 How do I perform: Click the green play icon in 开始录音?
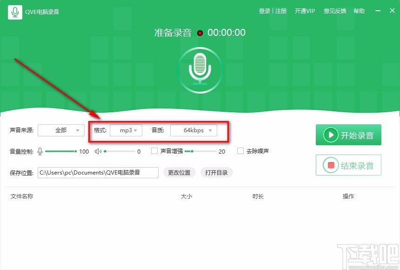(331, 135)
